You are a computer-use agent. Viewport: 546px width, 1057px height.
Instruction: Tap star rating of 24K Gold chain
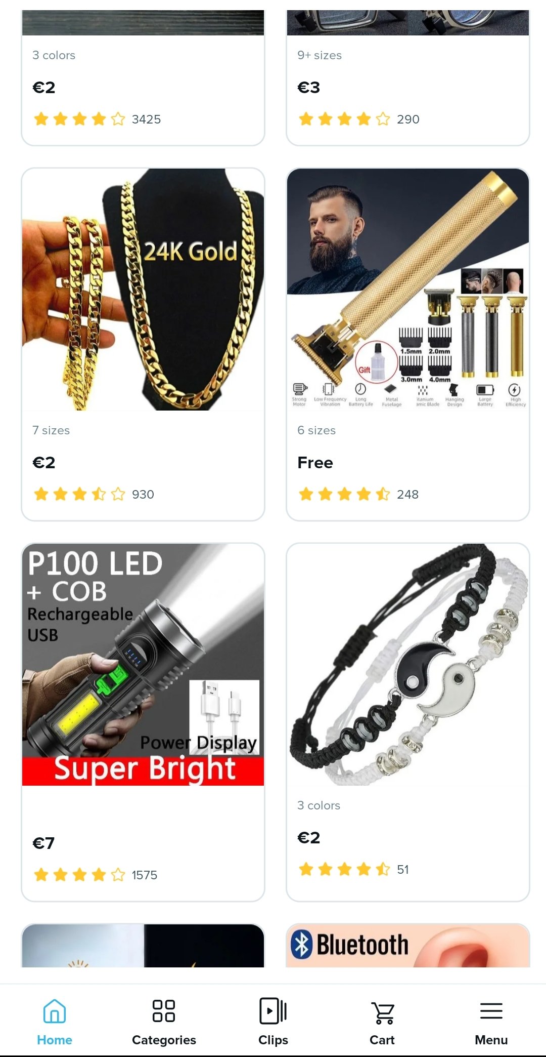tap(79, 494)
